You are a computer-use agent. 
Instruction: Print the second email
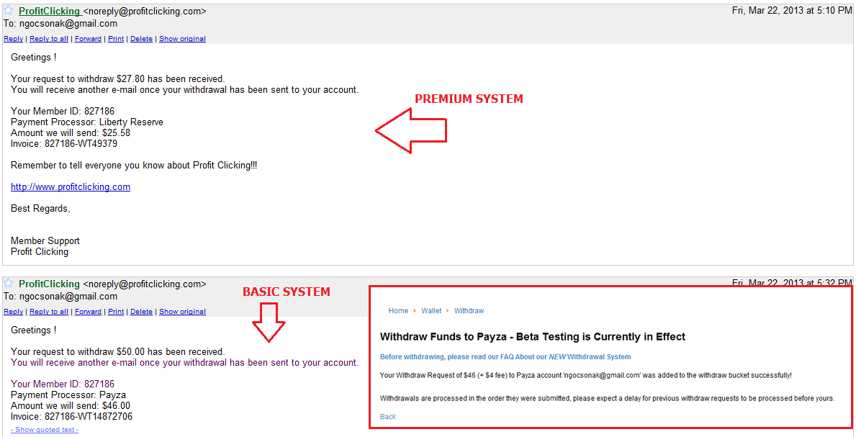pos(116,311)
